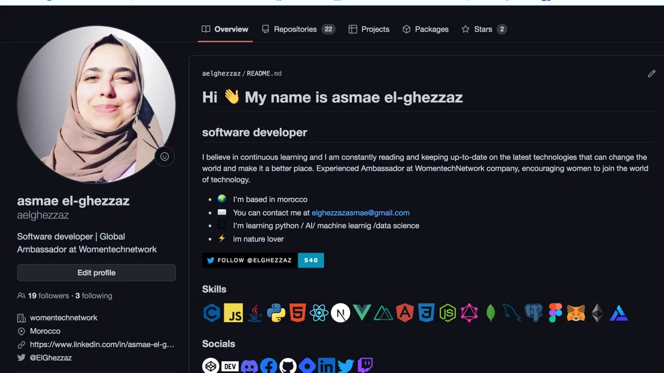This screenshot has width=664, height=373.
Task: Click the MongoDB leaf icon
Action: [490, 313]
